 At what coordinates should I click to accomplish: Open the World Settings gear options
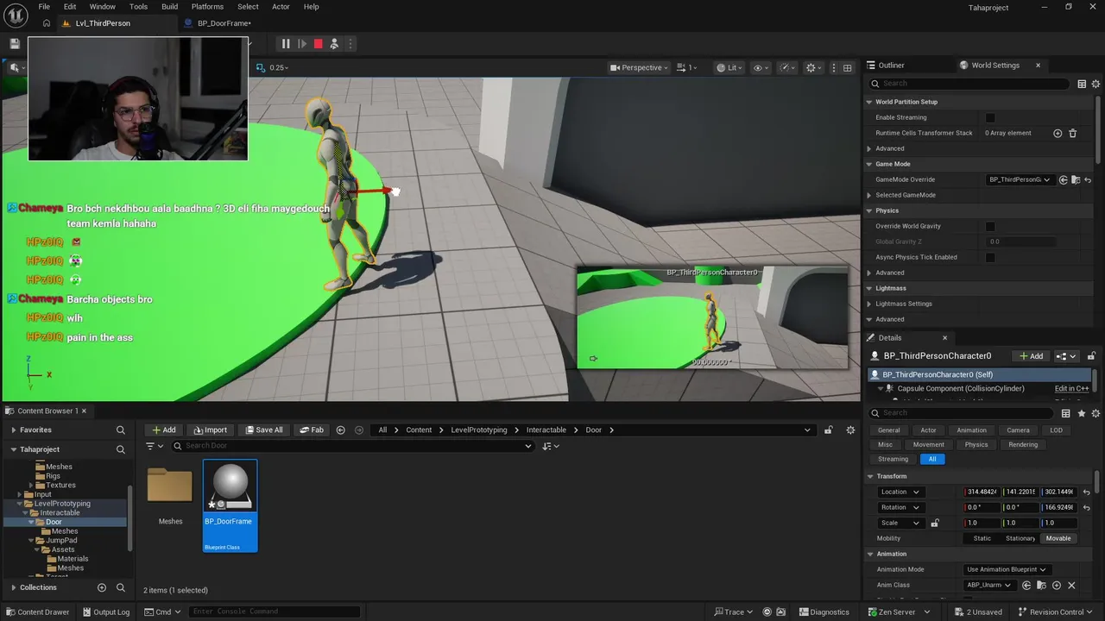(x=1096, y=84)
